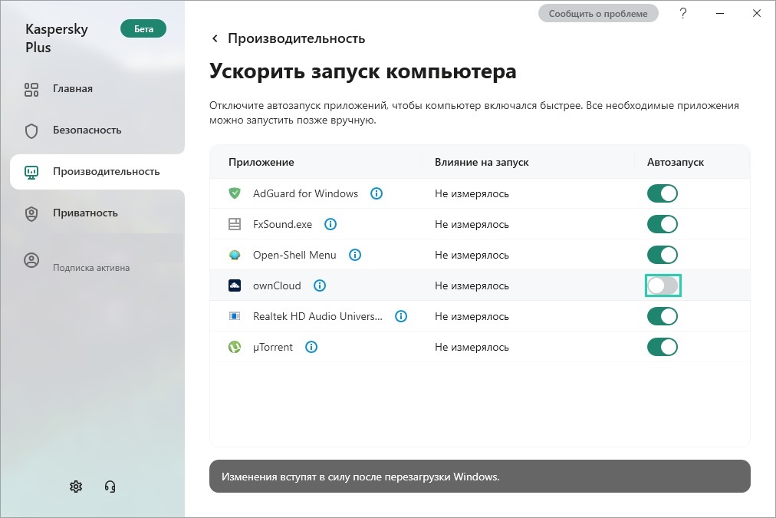
Task: Click the info icon beside FxSound.exe
Action: click(330, 224)
